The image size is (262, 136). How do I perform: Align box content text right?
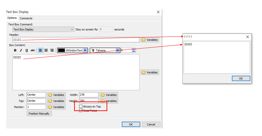click(x=52, y=50)
